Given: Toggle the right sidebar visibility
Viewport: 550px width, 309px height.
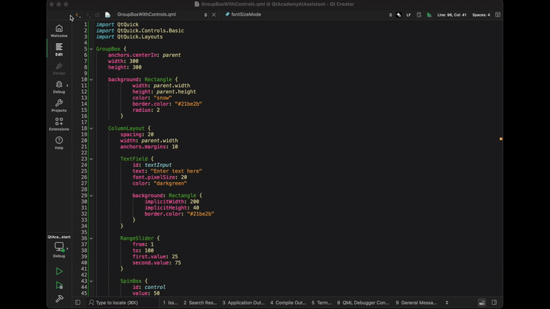Looking at the screenshot, I should (x=494, y=302).
